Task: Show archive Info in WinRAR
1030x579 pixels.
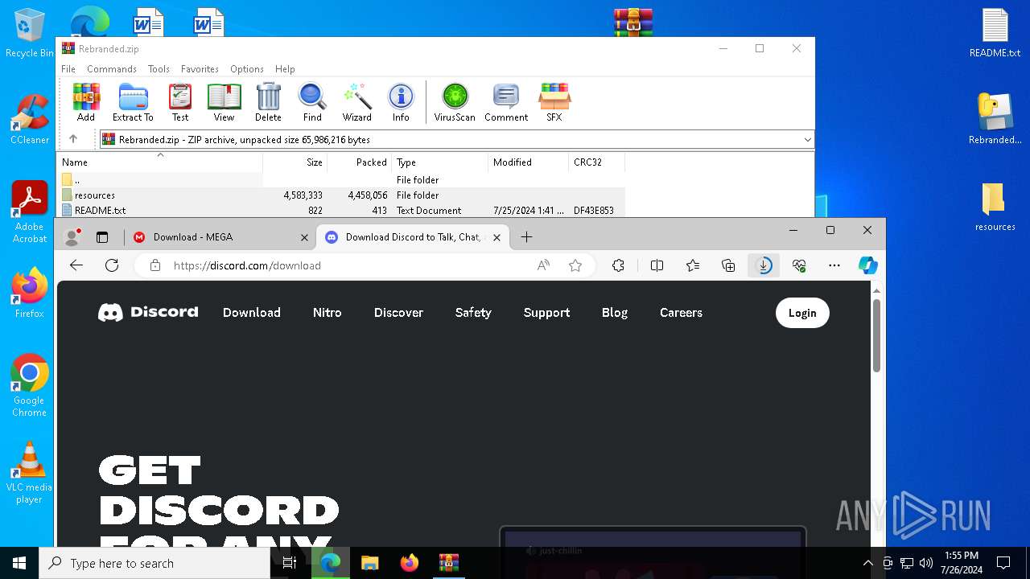Action: [401, 102]
